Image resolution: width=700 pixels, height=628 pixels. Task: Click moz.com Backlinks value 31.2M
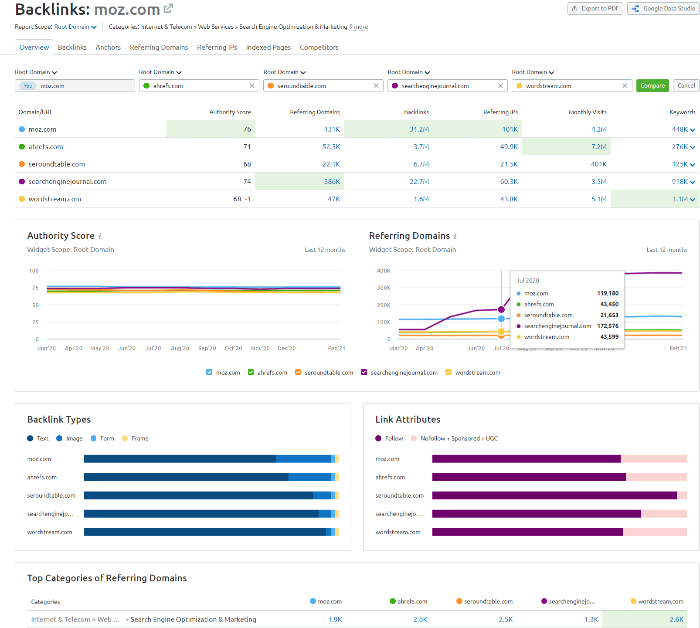(419, 129)
